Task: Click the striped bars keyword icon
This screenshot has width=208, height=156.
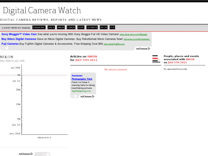Action: (x=156, y=59)
